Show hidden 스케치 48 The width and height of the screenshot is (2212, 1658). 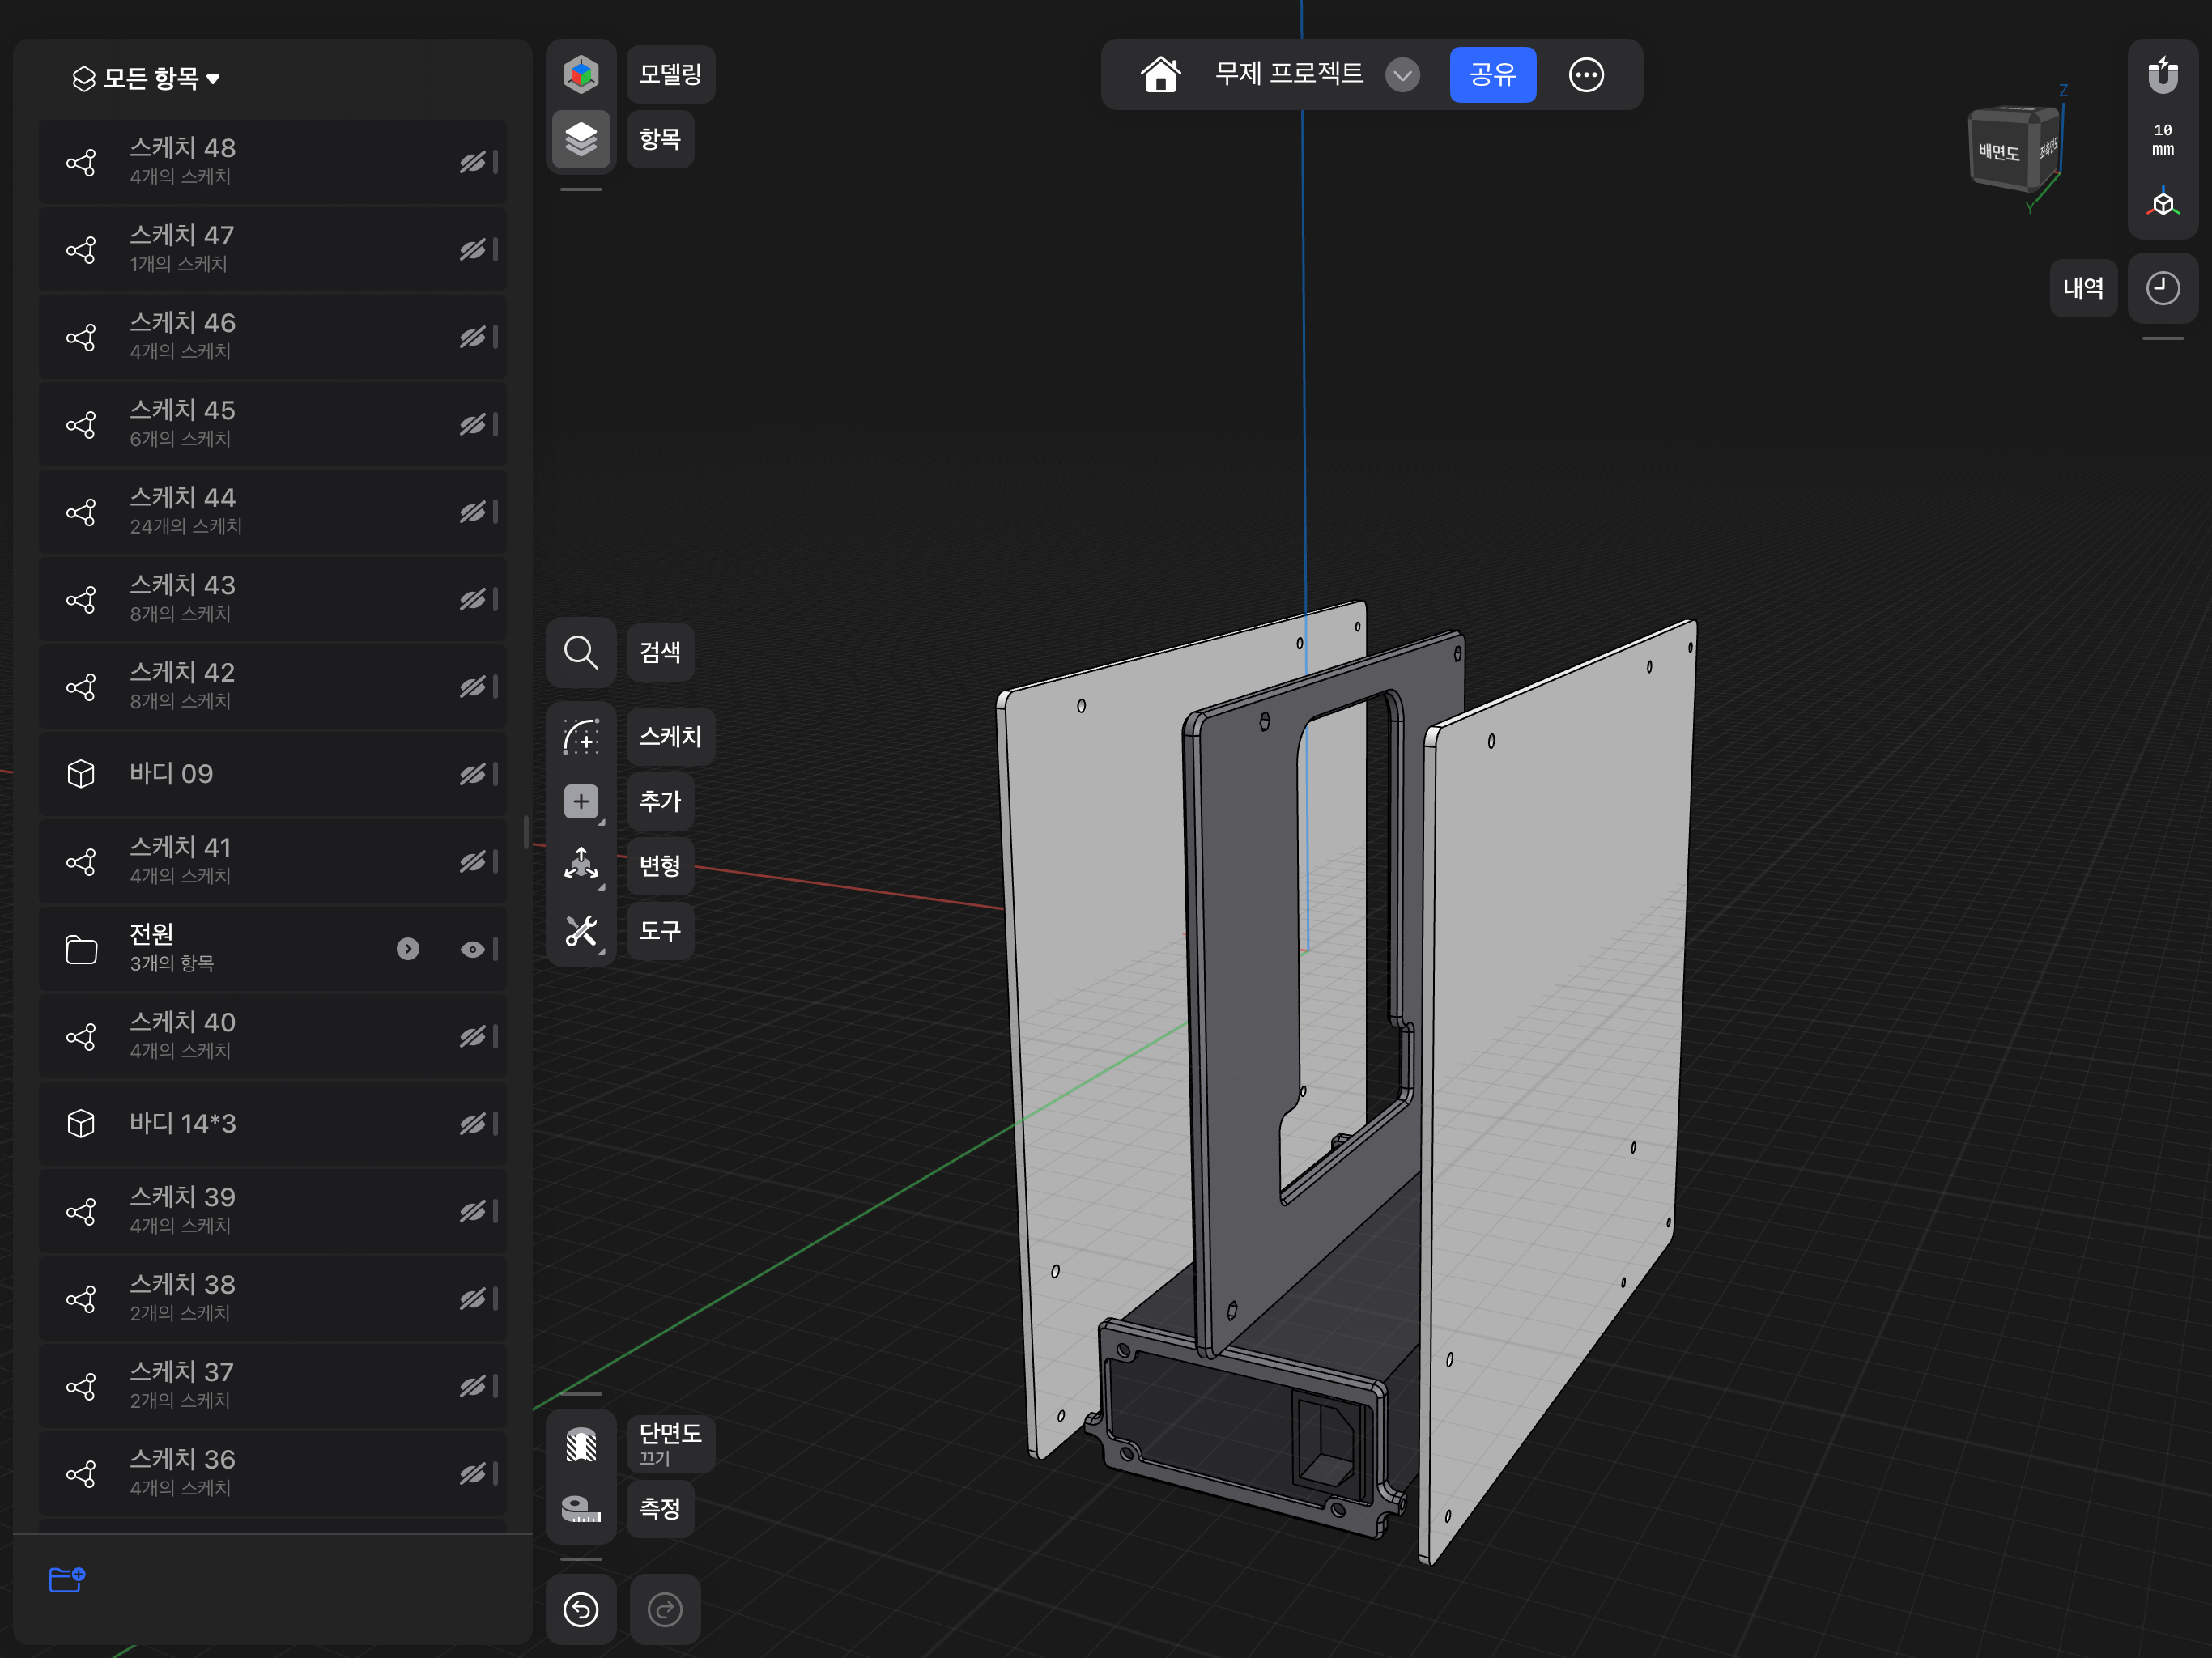[x=472, y=162]
